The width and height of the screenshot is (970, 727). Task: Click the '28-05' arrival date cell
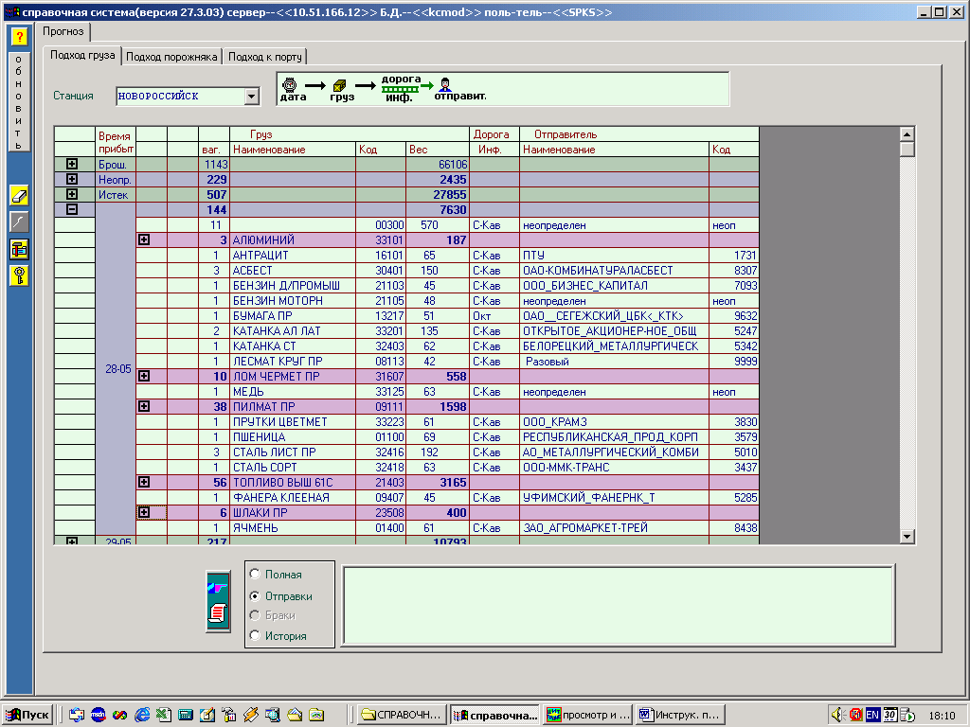coord(117,369)
